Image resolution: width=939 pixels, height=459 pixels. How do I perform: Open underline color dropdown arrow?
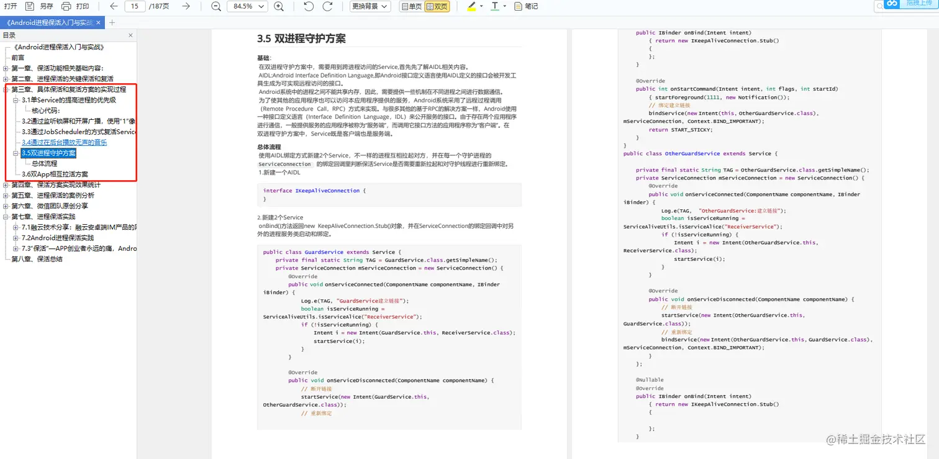coord(504,6)
